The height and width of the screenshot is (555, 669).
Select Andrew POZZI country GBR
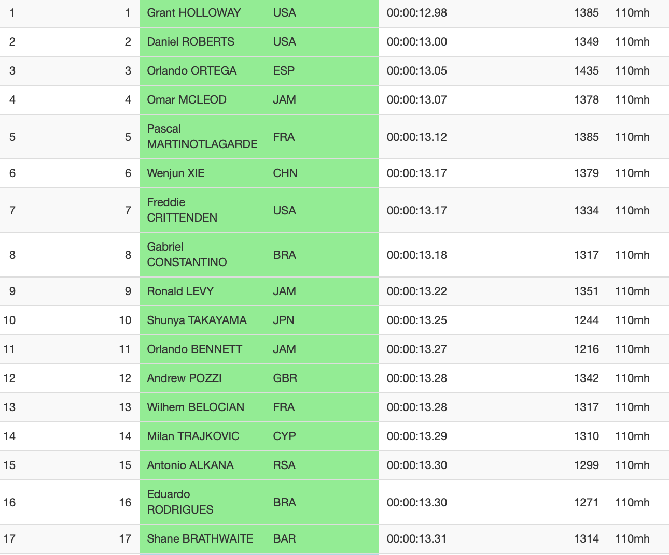pyautogui.click(x=285, y=378)
